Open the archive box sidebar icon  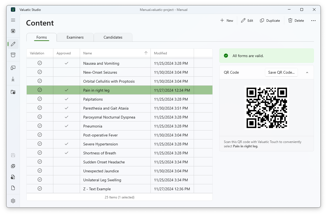click(13, 55)
